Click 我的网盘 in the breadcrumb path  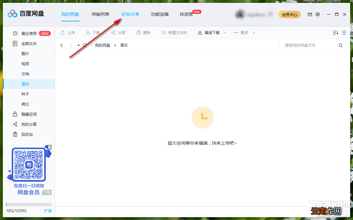coord(102,45)
